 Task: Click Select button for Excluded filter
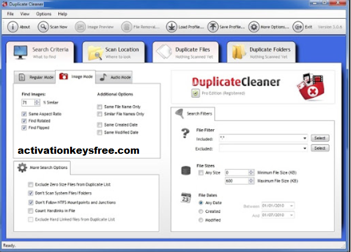pyautogui.click(x=320, y=148)
